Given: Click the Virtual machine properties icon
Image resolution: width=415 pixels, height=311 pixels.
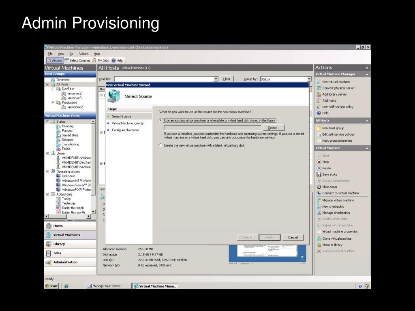Looking at the screenshot, I should pos(319,231).
